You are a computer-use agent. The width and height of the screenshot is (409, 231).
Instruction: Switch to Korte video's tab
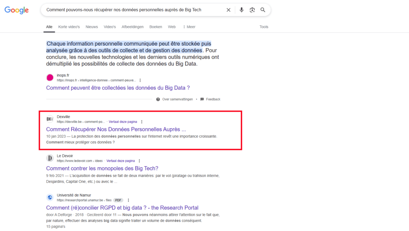tap(69, 27)
